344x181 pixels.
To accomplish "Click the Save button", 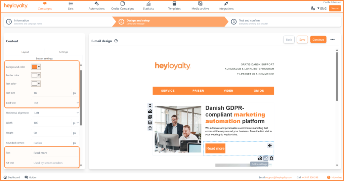I will click(302, 40).
